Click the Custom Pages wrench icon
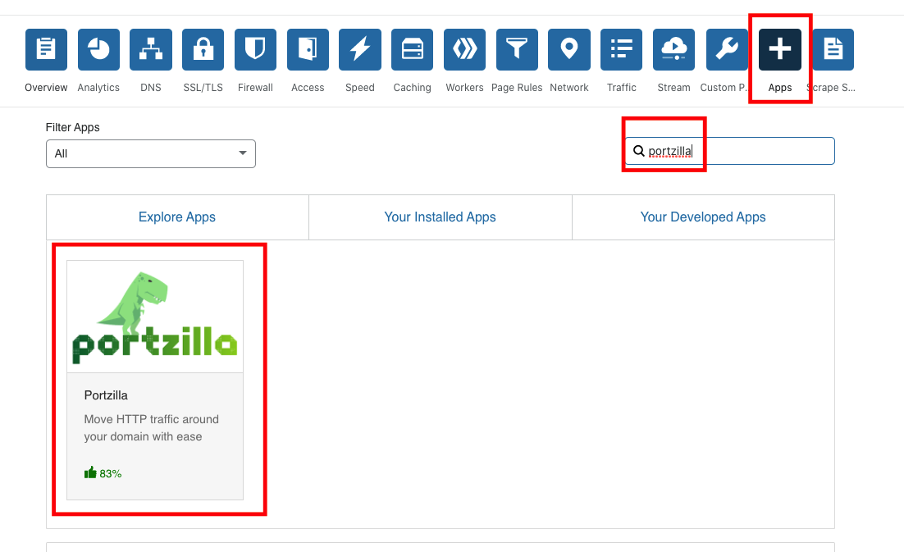 [x=726, y=50]
